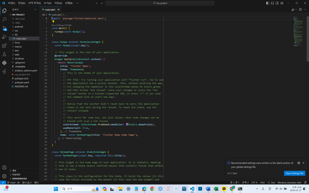This screenshot has width=309, height=193.
Task: Toggle the primary sidebar visibility
Action: (x=267, y=3)
